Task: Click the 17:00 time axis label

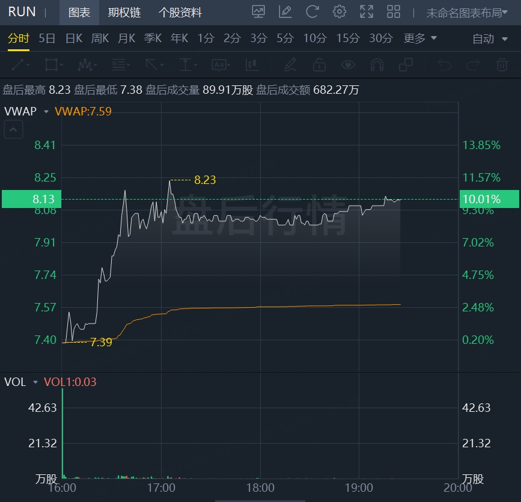Action: click(x=161, y=488)
